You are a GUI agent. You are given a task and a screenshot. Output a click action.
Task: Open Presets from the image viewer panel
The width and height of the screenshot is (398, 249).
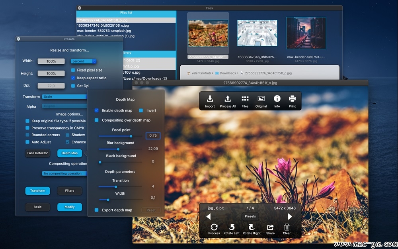[x=250, y=216]
